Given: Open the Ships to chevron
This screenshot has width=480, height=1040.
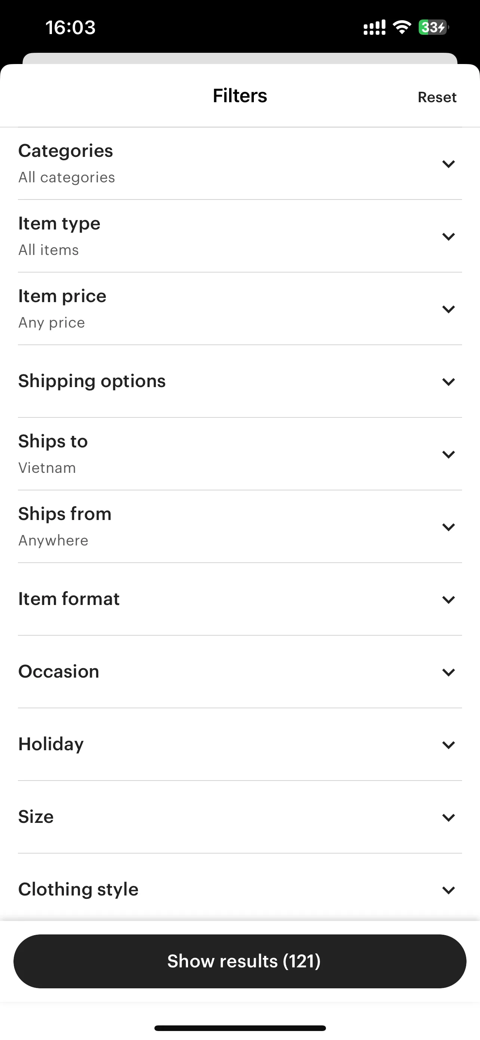Looking at the screenshot, I should pos(448,454).
